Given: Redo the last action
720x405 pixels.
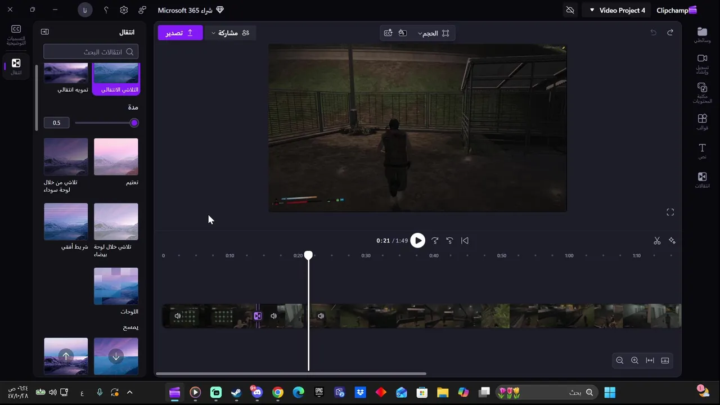Looking at the screenshot, I should pos(670,33).
